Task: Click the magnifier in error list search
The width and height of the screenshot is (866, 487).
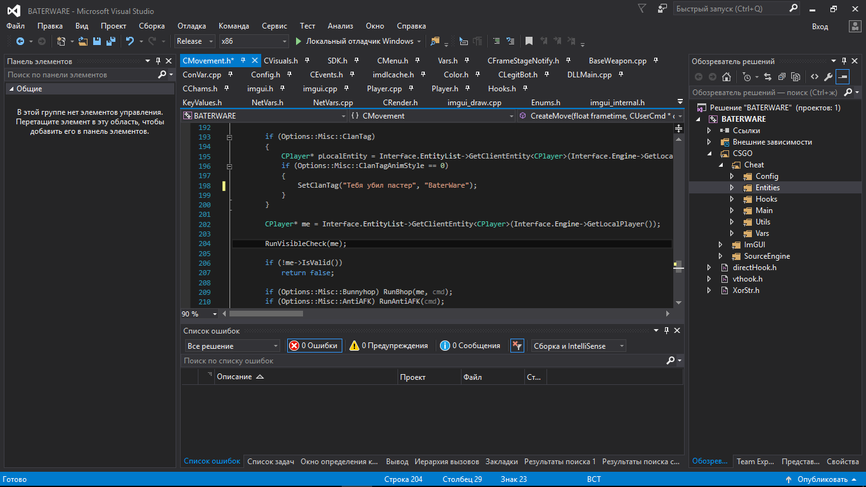Action: [x=671, y=361]
